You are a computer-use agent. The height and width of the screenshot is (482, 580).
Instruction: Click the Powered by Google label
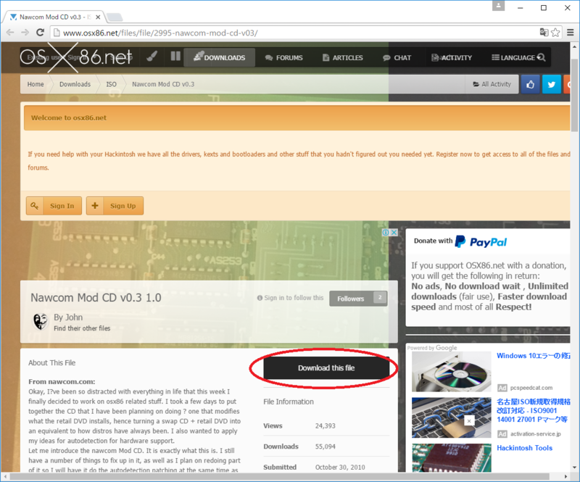[x=432, y=348]
